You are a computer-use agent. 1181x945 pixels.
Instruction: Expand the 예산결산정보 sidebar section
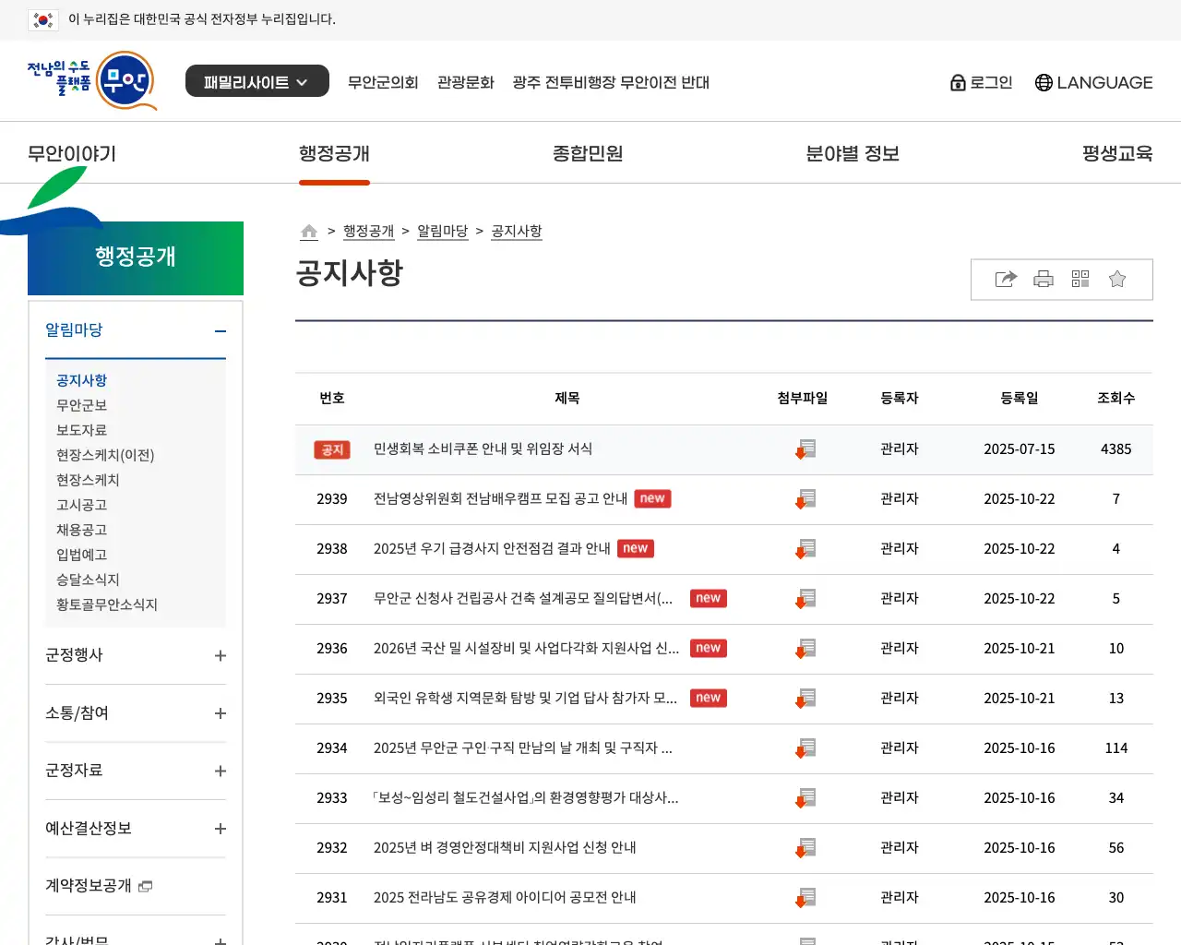220,829
